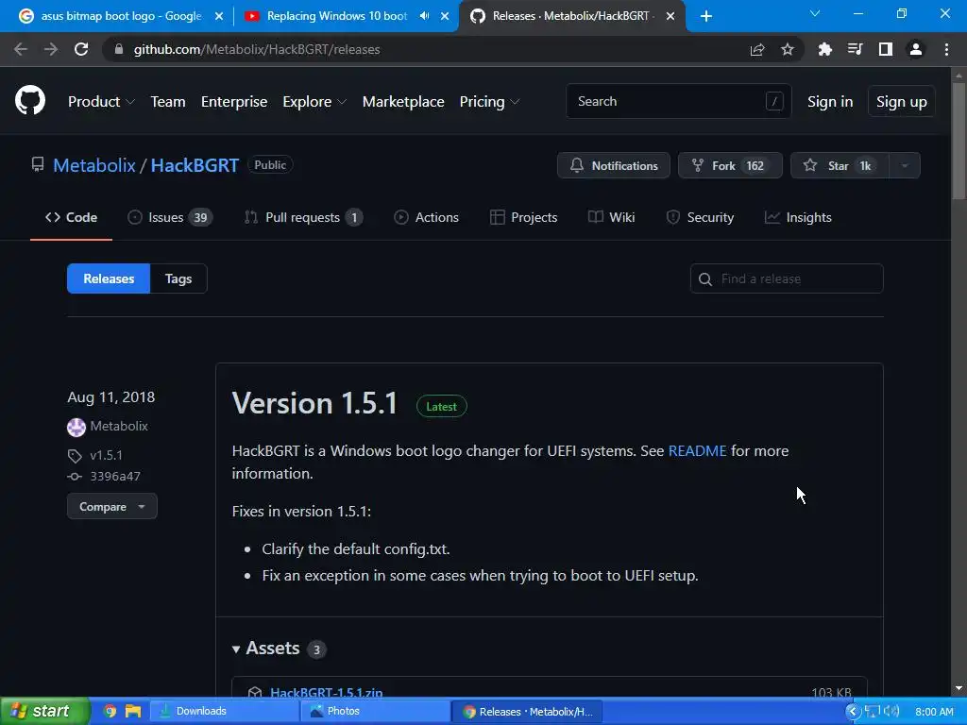
Task: Click the Metabolix user avatar
Action: pyautogui.click(x=76, y=427)
